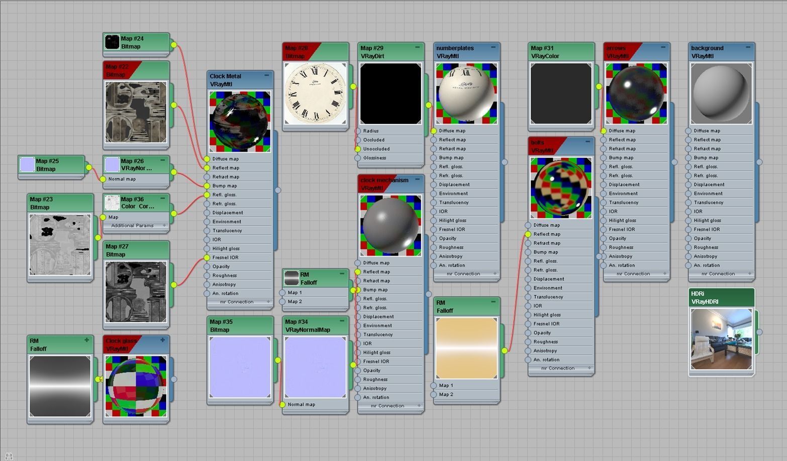
Task: Click the Bump map input socket on Clock Metal
Action: pos(207,186)
